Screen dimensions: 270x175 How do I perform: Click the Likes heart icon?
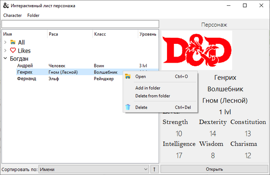[13, 50]
